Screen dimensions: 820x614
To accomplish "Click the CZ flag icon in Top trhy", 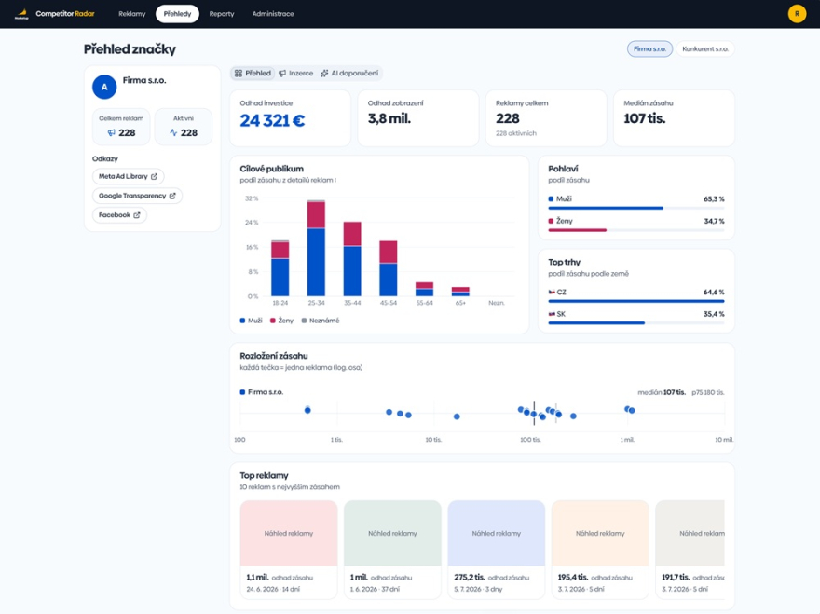I will pyautogui.click(x=552, y=292).
